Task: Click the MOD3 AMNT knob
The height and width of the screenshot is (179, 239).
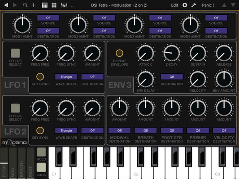Action: (x=135, y=25)
